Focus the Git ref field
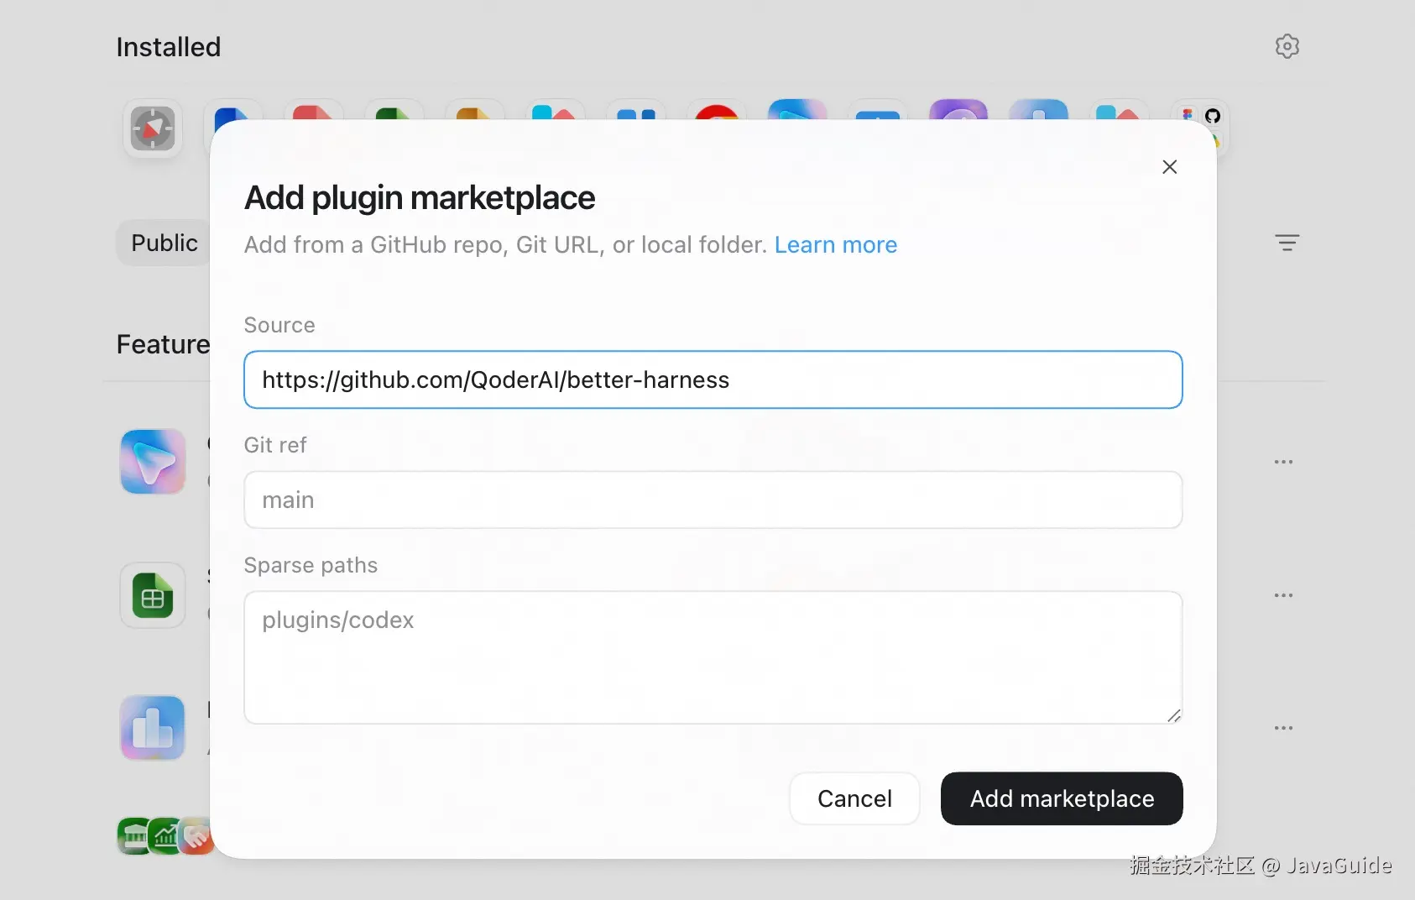1415x900 pixels. pyautogui.click(x=713, y=500)
